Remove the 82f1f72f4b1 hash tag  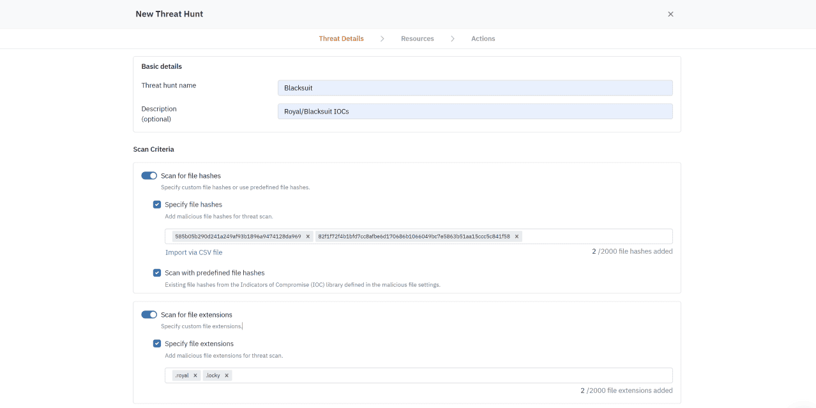pos(517,237)
